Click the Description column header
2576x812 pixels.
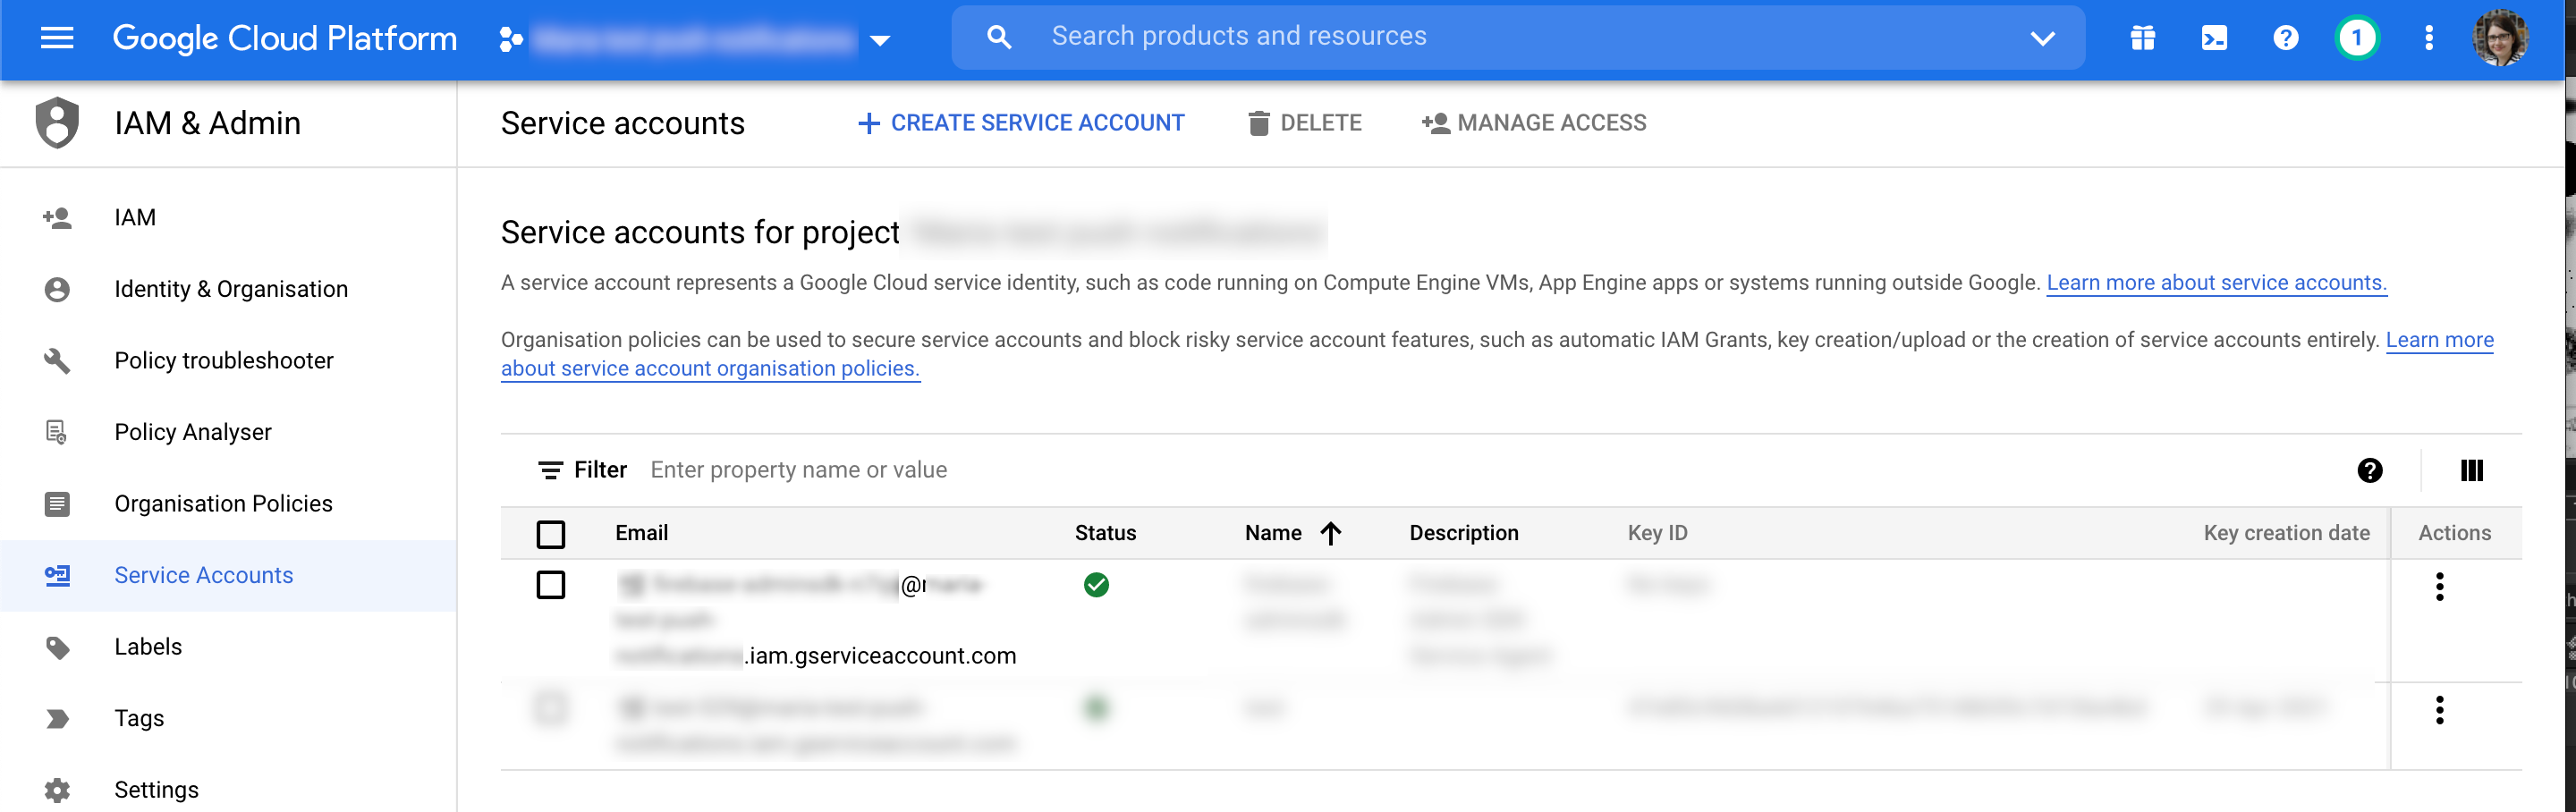tap(1463, 533)
